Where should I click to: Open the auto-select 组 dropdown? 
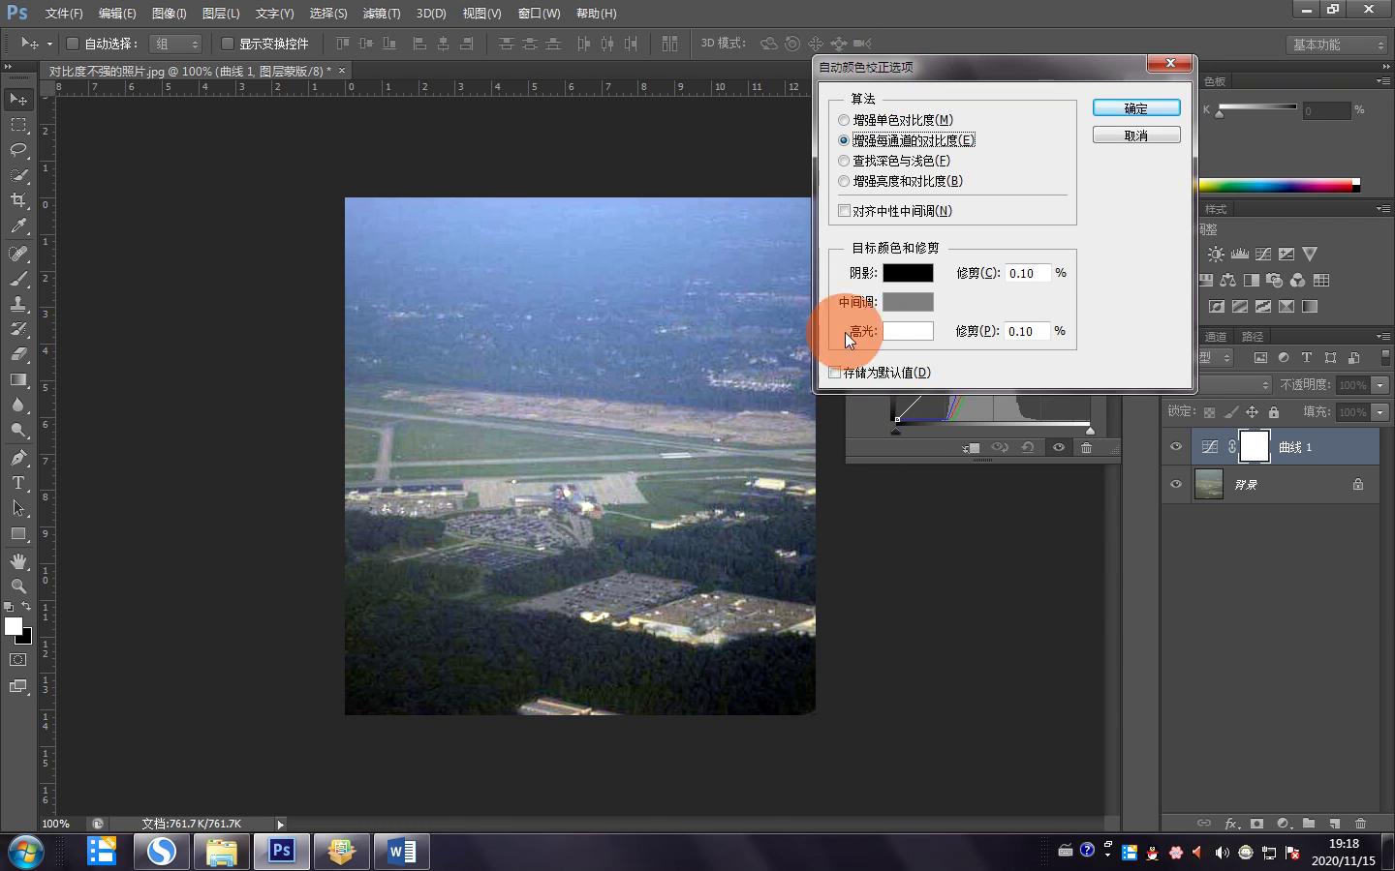pyautogui.click(x=176, y=44)
